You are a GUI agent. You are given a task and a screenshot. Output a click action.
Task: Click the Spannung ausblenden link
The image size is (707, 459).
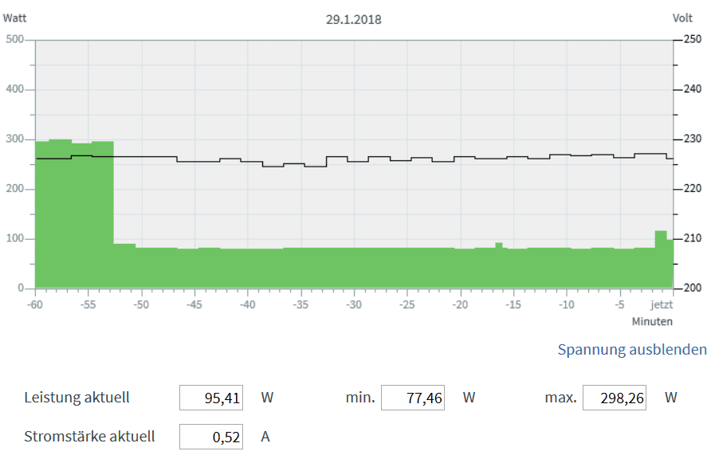tap(631, 349)
